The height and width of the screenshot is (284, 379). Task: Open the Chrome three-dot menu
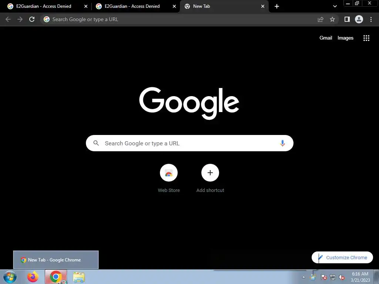[371, 19]
